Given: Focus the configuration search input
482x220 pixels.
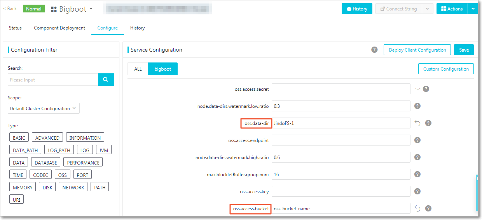Looking at the screenshot, I should click(x=53, y=80).
